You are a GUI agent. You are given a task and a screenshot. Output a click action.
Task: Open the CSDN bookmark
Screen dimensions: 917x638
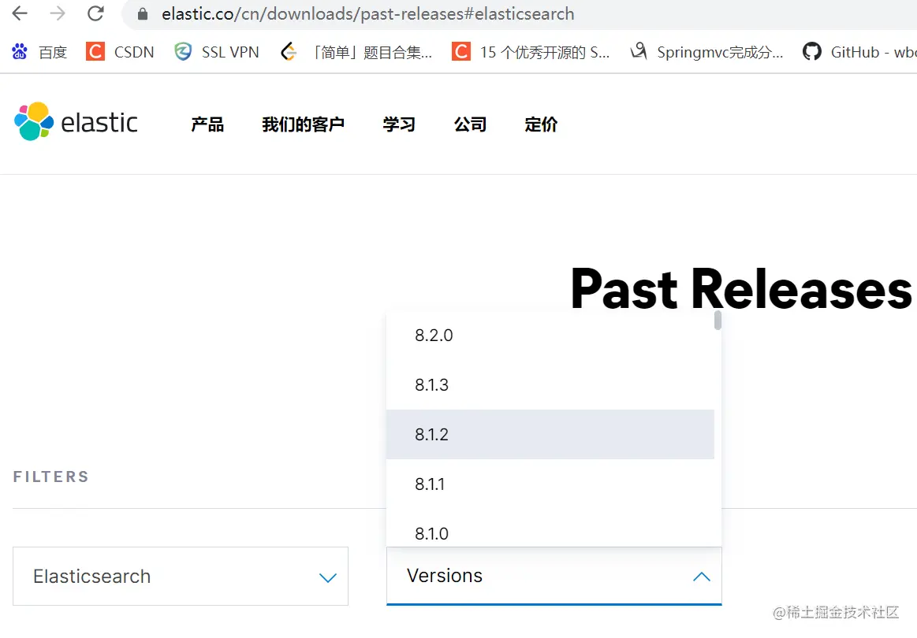coord(120,52)
